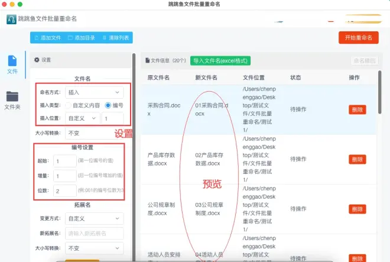Click the macOS yellow minimize button
Viewport: 390px width, 262px height.
coord(12,4)
